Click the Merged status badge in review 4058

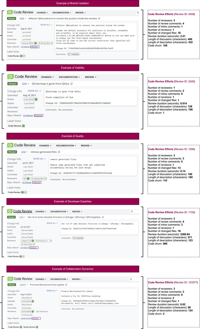(12, 18)
